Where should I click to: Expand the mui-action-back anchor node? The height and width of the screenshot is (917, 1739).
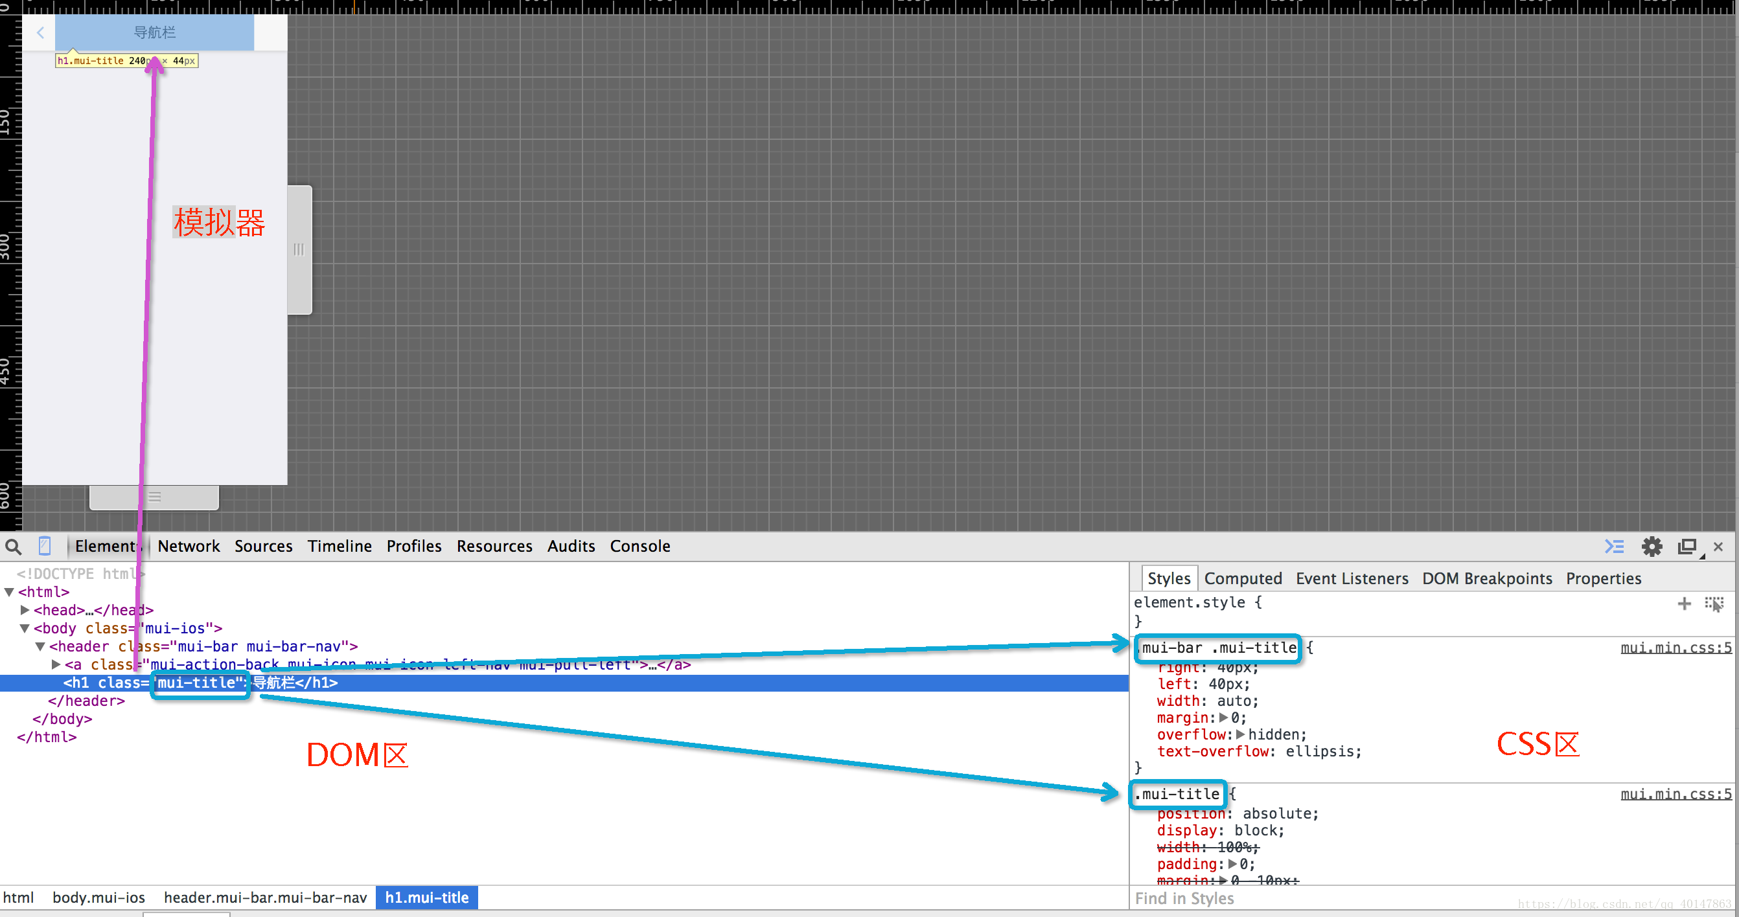coord(56,664)
